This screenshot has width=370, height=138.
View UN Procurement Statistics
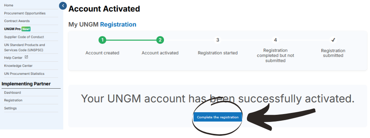(x=24, y=74)
